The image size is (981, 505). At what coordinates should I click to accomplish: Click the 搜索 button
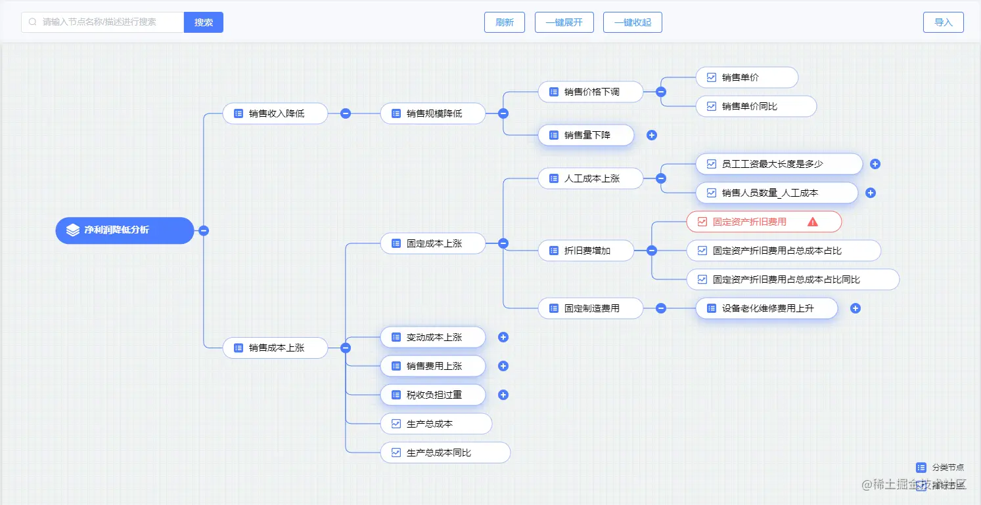click(x=204, y=22)
